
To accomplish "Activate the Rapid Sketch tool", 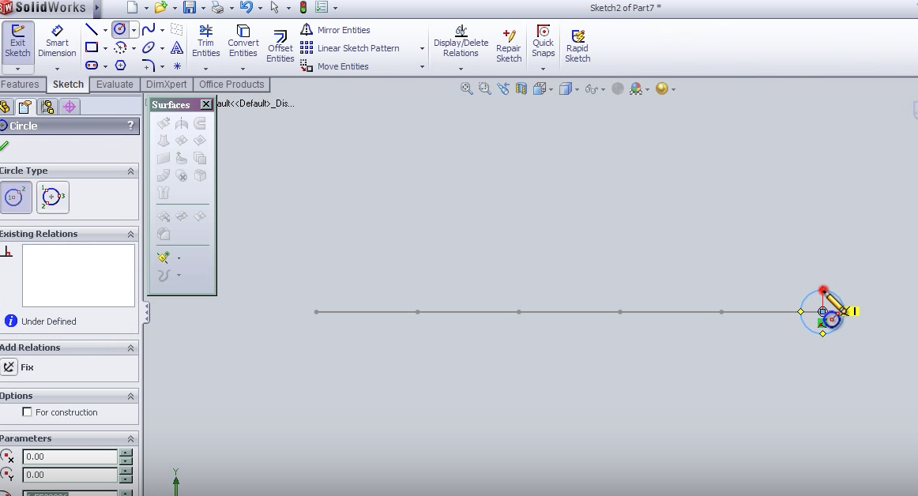I will tap(578, 46).
